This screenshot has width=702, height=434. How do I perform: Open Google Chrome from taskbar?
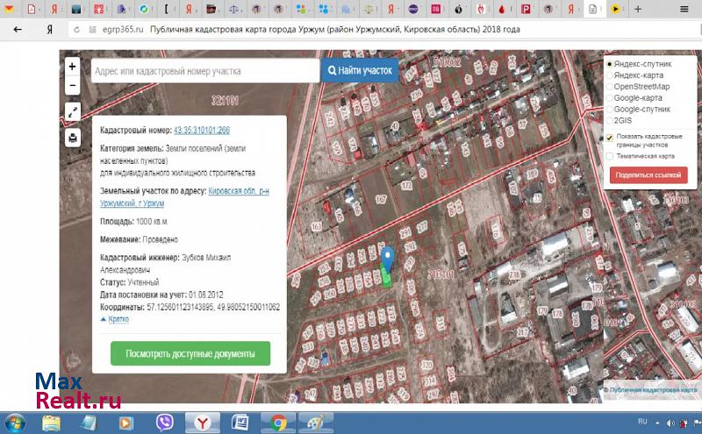278,422
